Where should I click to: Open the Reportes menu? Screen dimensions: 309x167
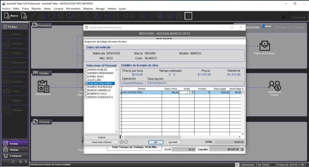(36, 9)
